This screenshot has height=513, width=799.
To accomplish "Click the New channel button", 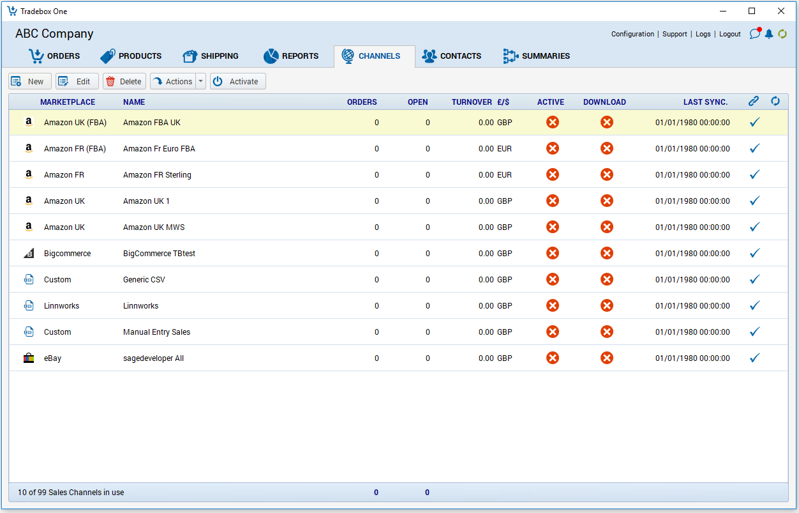I will 29,82.
